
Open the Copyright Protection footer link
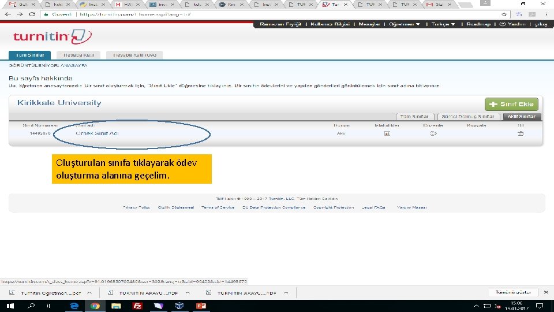coord(334,207)
